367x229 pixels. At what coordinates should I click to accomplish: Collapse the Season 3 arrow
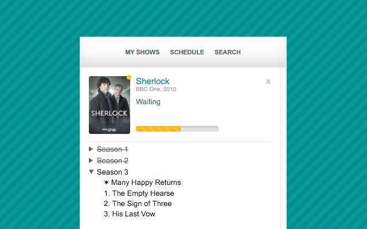pyautogui.click(x=91, y=172)
